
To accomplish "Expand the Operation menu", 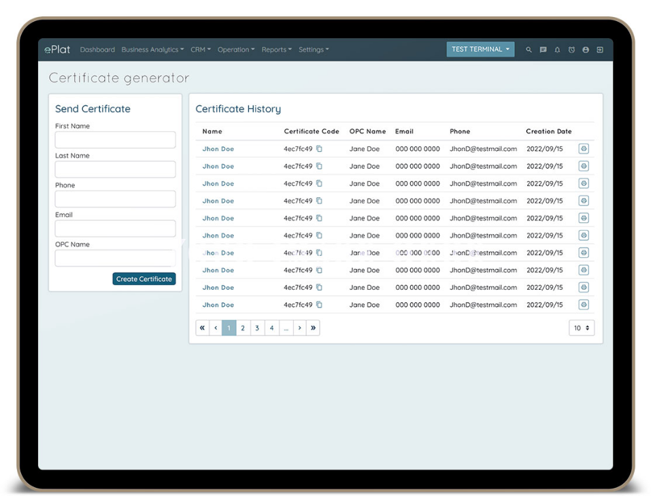I will tap(236, 50).
